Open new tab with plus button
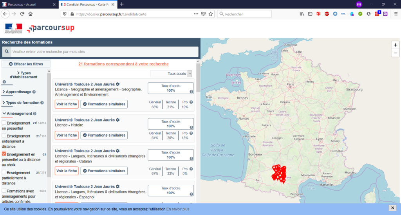Screen dimensions: 401x215 coord(122,4)
